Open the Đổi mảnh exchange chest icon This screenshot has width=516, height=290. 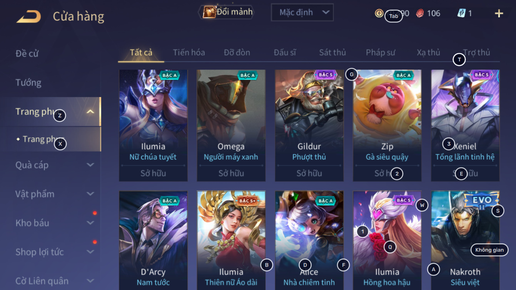pyautogui.click(x=209, y=12)
